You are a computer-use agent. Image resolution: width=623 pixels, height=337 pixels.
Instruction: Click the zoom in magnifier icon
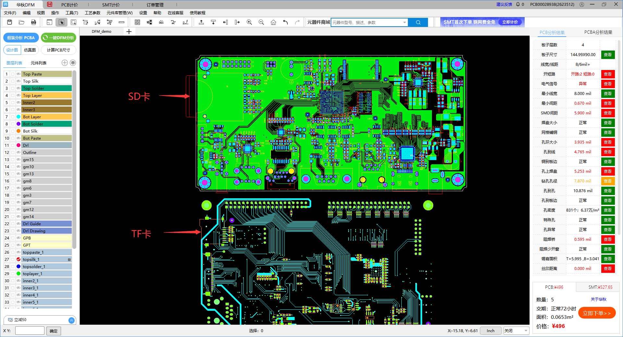coord(249,22)
